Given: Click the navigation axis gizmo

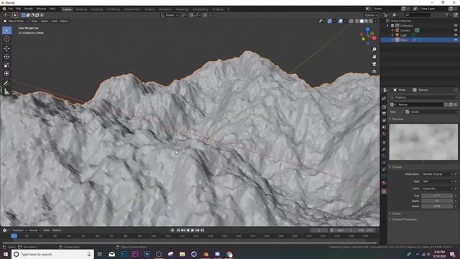Looking at the screenshot, I should tap(369, 35).
